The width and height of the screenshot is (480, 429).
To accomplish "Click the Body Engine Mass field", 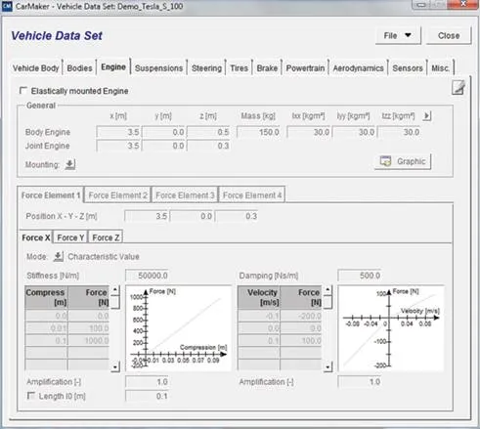I will tap(258, 132).
